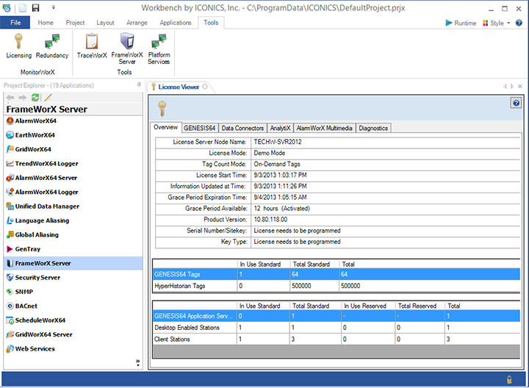
Task: Start Runtime mode
Action: coord(461,23)
